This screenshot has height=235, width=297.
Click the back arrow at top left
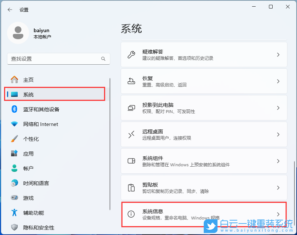point(10,10)
